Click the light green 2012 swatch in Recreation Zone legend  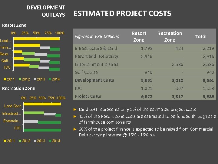click(x=20, y=141)
